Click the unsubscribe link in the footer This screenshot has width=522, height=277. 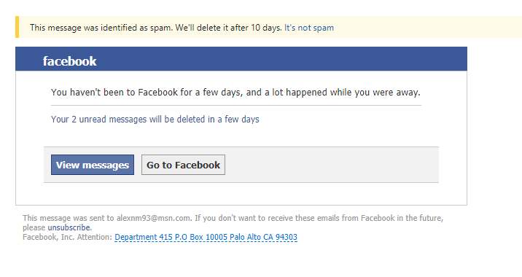69,227
